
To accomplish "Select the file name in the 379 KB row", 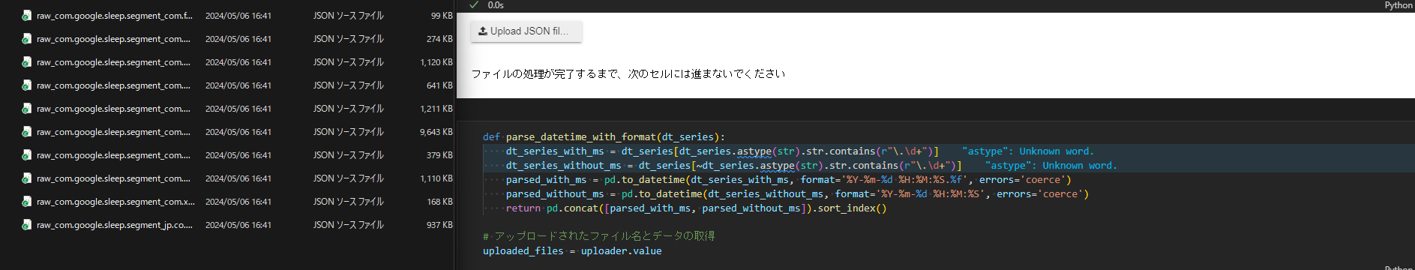I will pos(114,155).
